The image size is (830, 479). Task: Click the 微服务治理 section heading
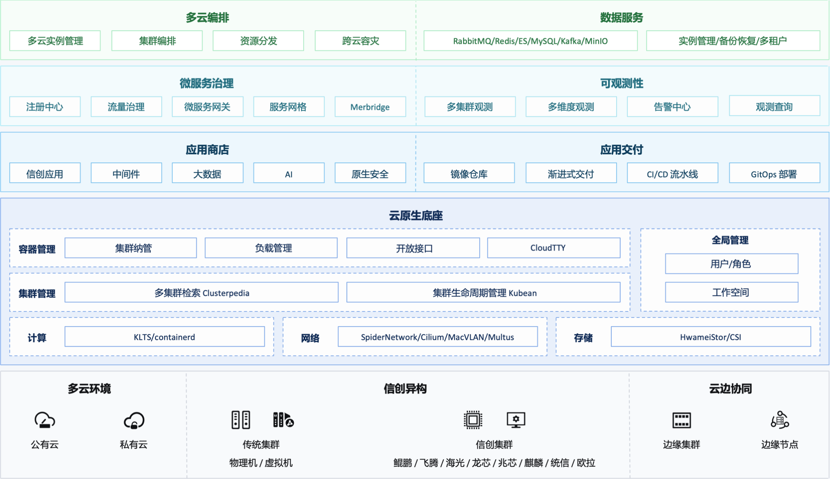click(207, 83)
